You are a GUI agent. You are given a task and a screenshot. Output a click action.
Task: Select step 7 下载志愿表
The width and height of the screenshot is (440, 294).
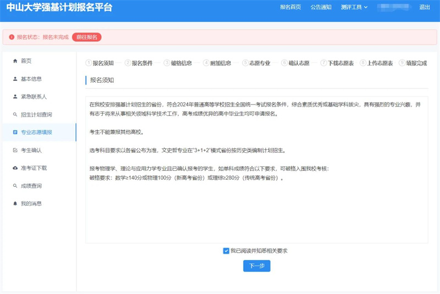337,63
